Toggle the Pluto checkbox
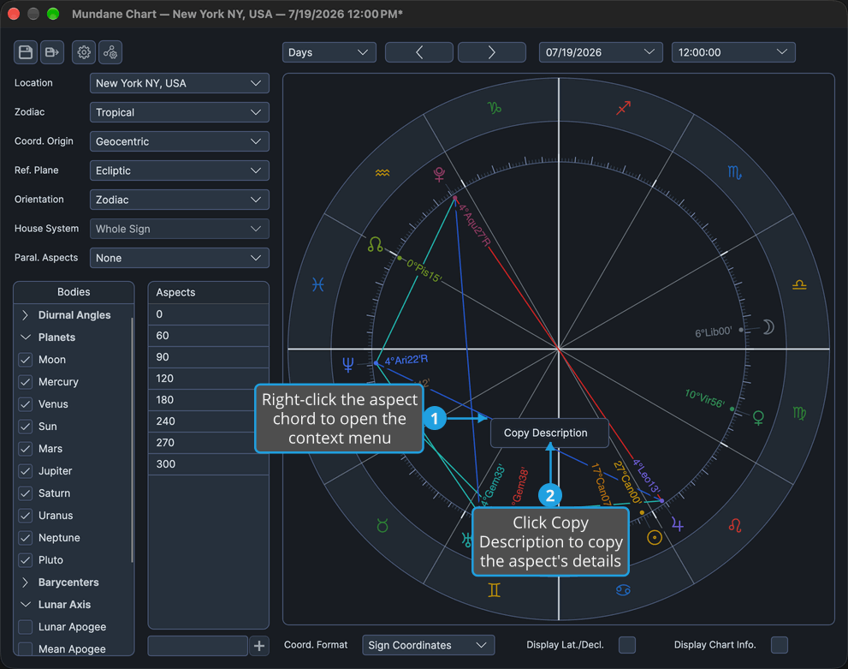Viewport: 848px width, 669px height. pos(26,560)
